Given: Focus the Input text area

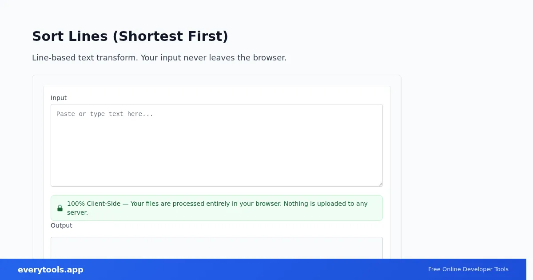Looking at the screenshot, I should click(x=217, y=145).
